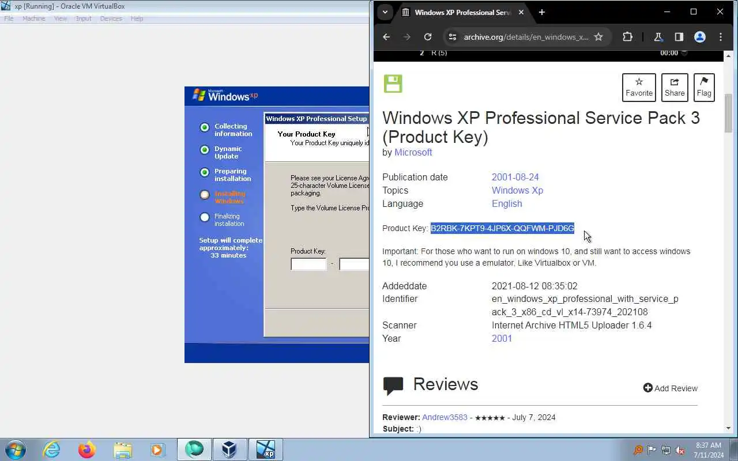This screenshot has width=738, height=461.
Task: Click the highlighted product key text
Action: 502,228
